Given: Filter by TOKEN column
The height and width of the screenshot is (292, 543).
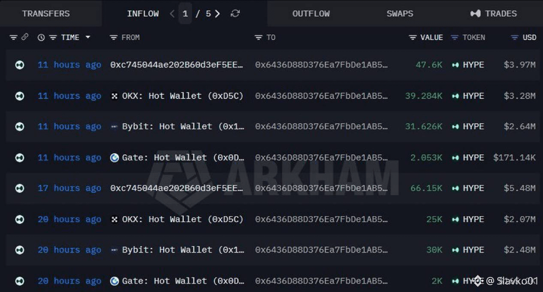Looking at the screenshot, I should click(x=455, y=38).
